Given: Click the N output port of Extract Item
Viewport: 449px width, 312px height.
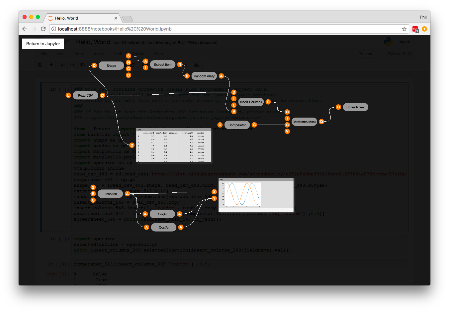Looking at the screenshot, I should pyautogui.click(x=180, y=64).
